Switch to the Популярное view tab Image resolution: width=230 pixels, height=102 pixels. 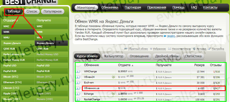pyautogui.click(x=53, y=11)
